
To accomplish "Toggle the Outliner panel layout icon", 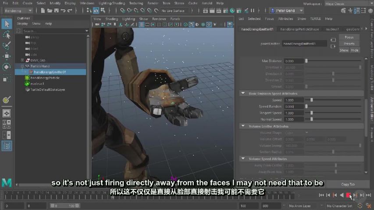I will 7,146.
